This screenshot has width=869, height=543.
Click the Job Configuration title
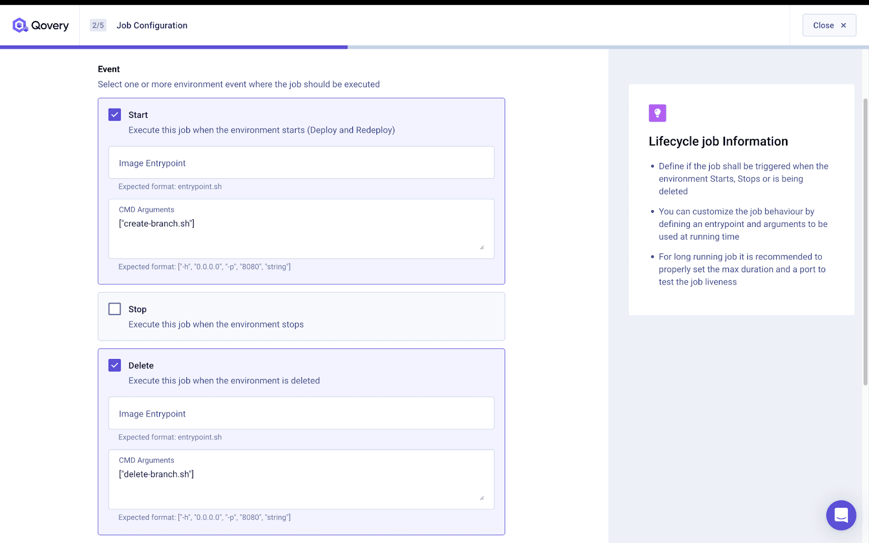(x=152, y=26)
